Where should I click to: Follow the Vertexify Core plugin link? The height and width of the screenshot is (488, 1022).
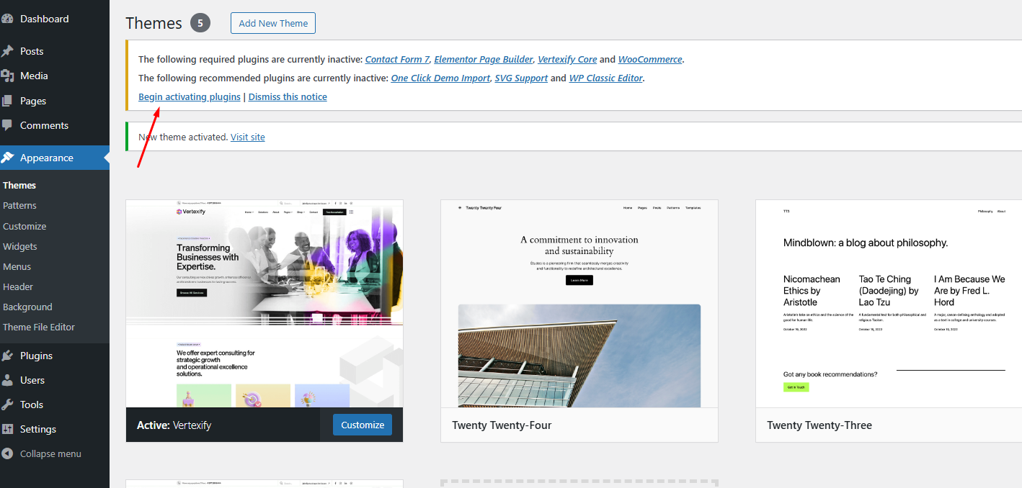567,60
